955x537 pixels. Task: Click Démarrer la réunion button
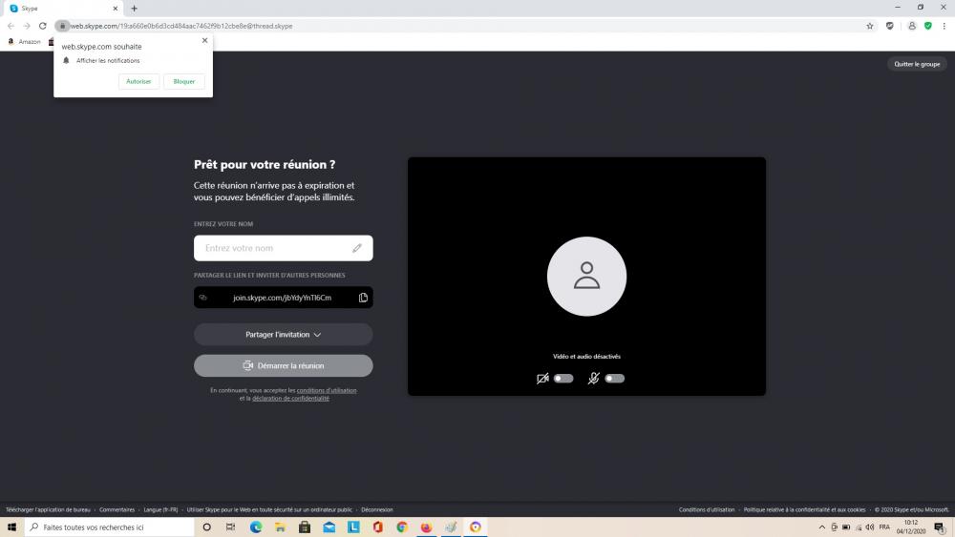(284, 365)
